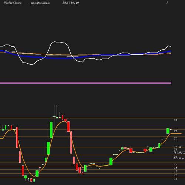Click the volume readout "V: 0.01 X"
185x185 pixels.
[x=179, y=152]
